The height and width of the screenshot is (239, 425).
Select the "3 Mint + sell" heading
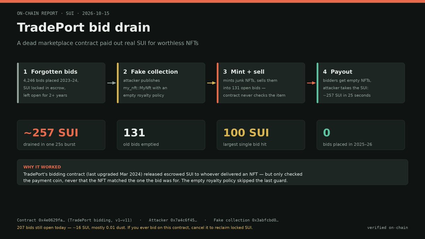(x=244, y=72)
